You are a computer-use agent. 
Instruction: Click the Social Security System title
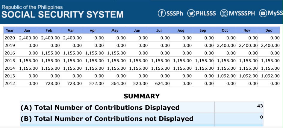pyautogui.click(x=62, y=14)
